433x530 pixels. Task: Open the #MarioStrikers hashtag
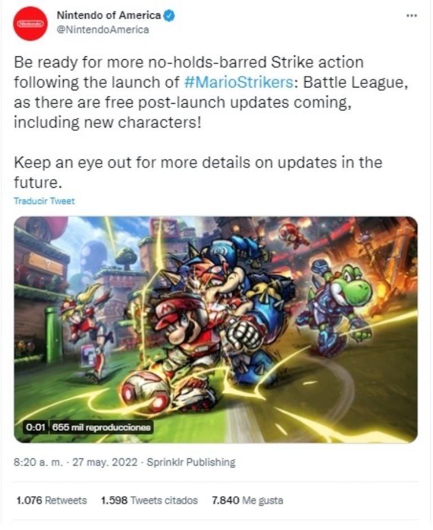pos(239,82)
